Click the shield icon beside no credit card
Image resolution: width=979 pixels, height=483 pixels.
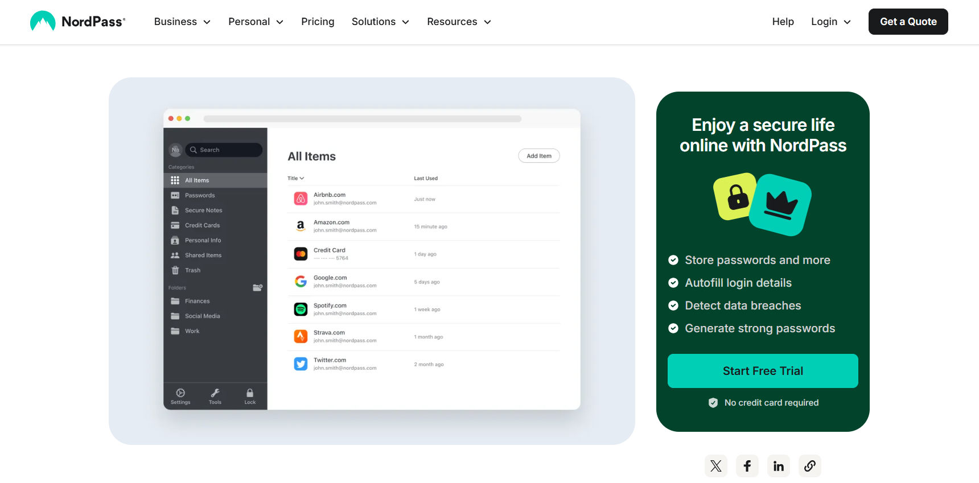(713, 403)
